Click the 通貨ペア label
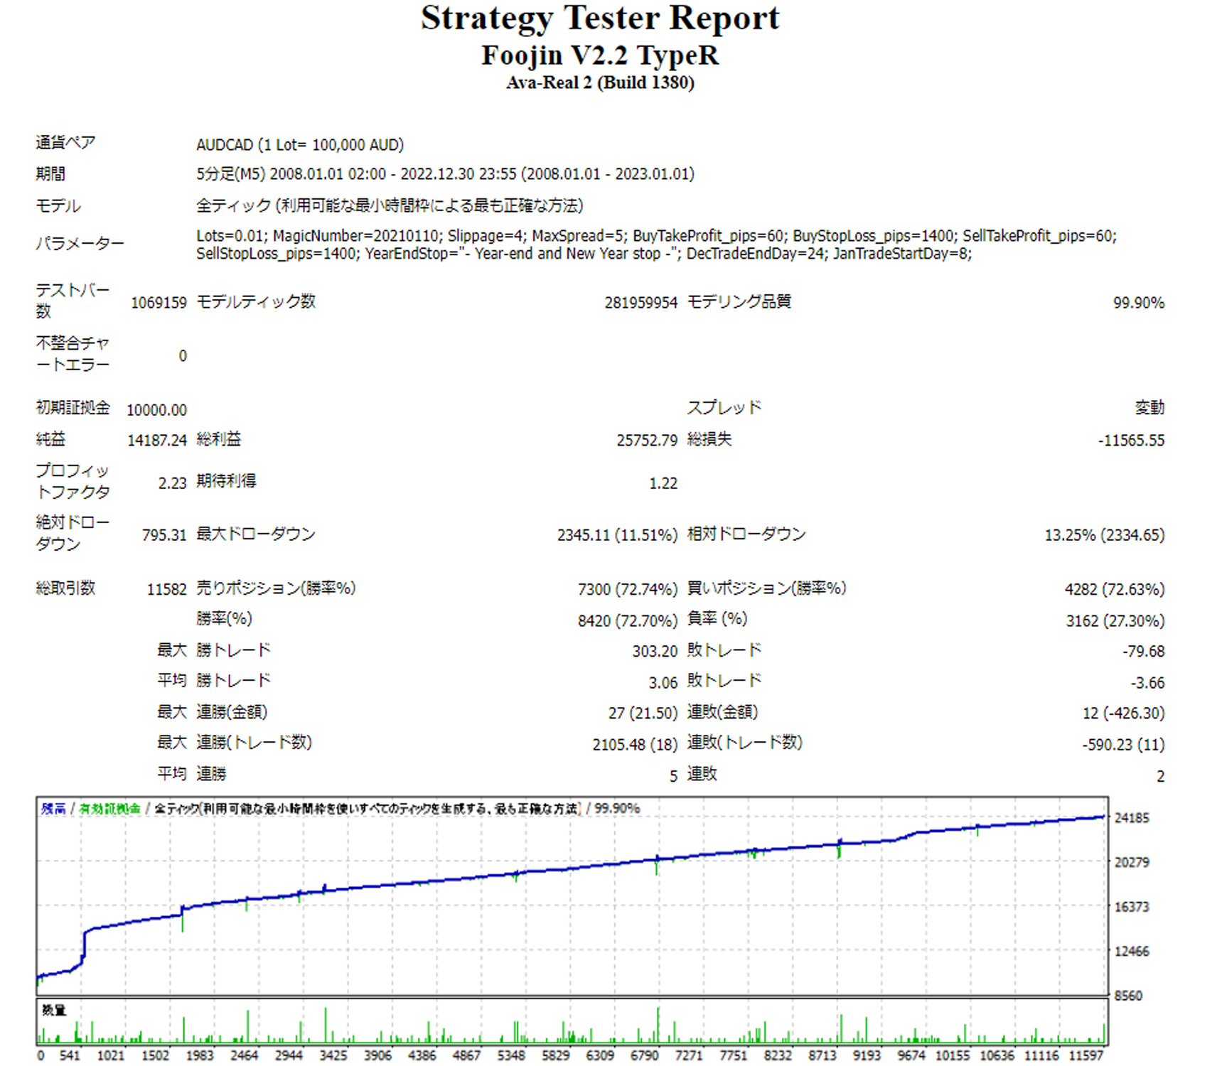1222x1066 pixels. (65, 143)
